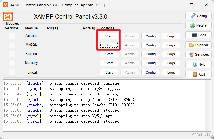Open Mercury Config menu
The image size is (214, 139).
tap(151, 63)
